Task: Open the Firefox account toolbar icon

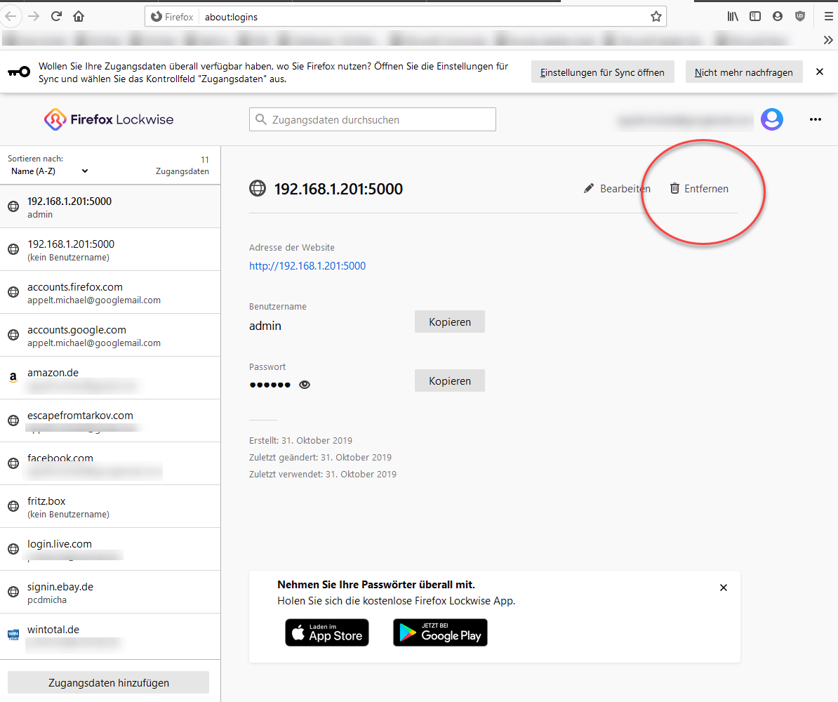Action: (778, 17)
